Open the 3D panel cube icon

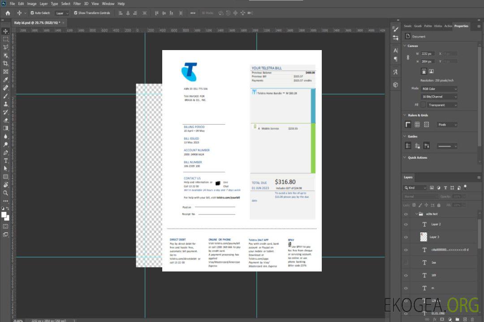point(395,85)
